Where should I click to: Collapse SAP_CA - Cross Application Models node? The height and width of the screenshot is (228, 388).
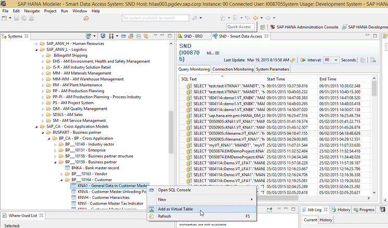36,126
